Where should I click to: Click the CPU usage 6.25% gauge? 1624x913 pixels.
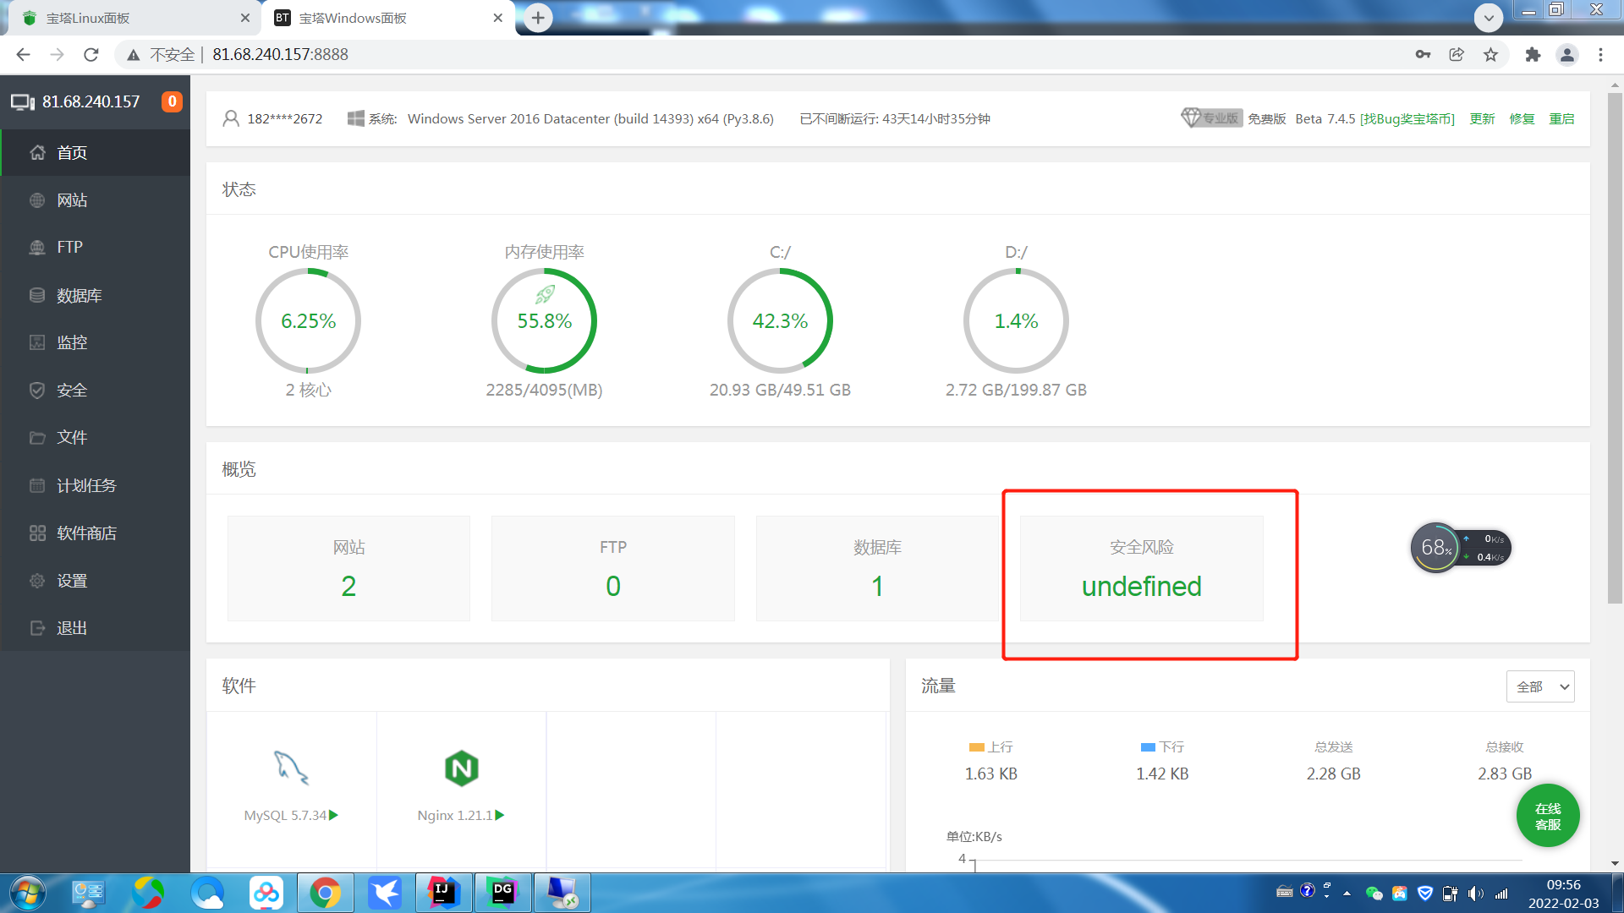[x=308, y=320]
